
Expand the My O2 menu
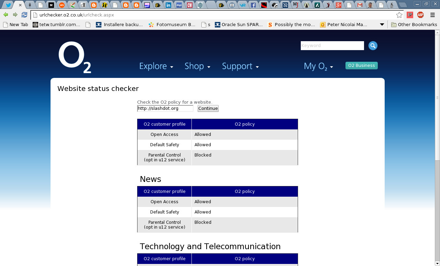(x=319, y=66)
